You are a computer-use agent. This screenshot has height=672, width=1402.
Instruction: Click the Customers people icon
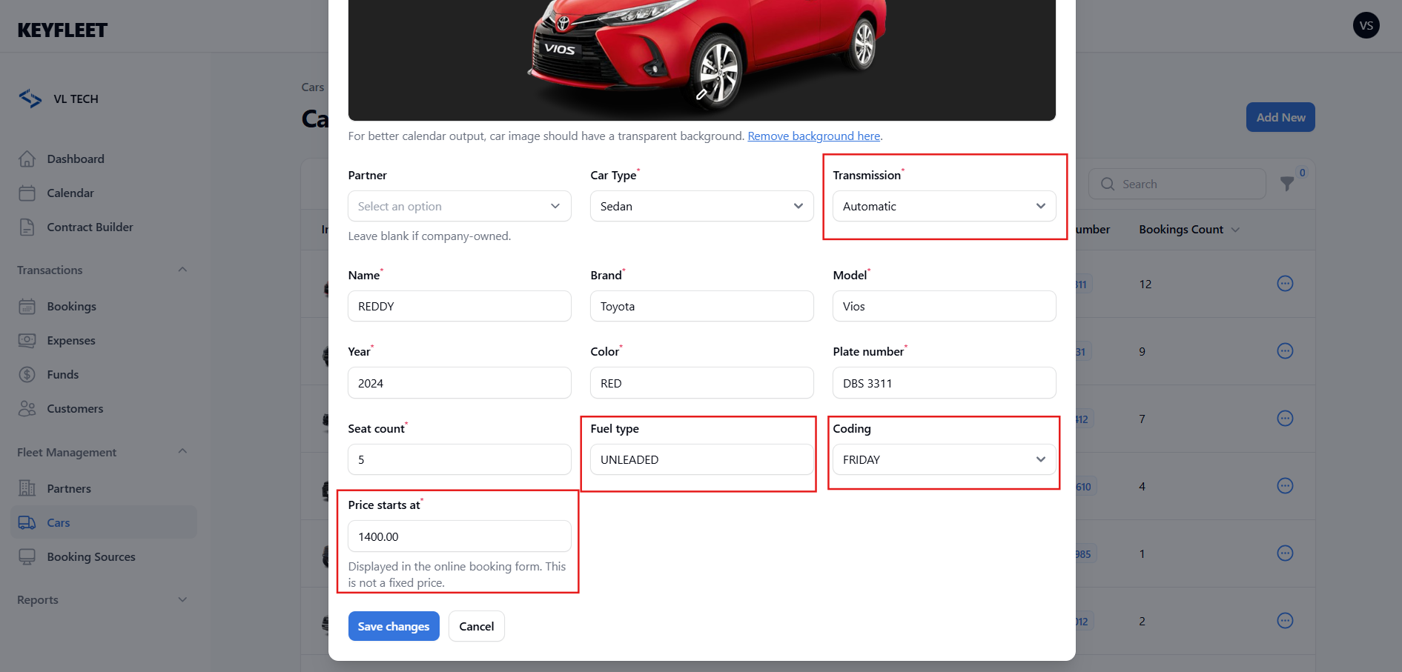27,409
